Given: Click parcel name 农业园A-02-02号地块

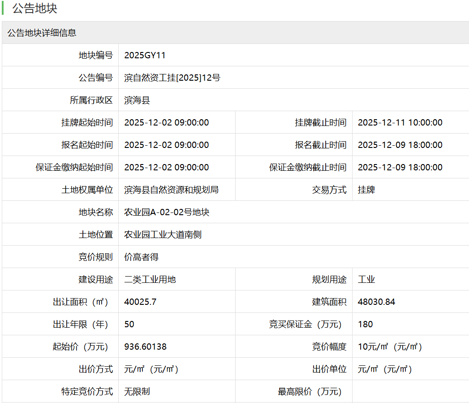Looking at the screenshot, I should pos(167,212).
